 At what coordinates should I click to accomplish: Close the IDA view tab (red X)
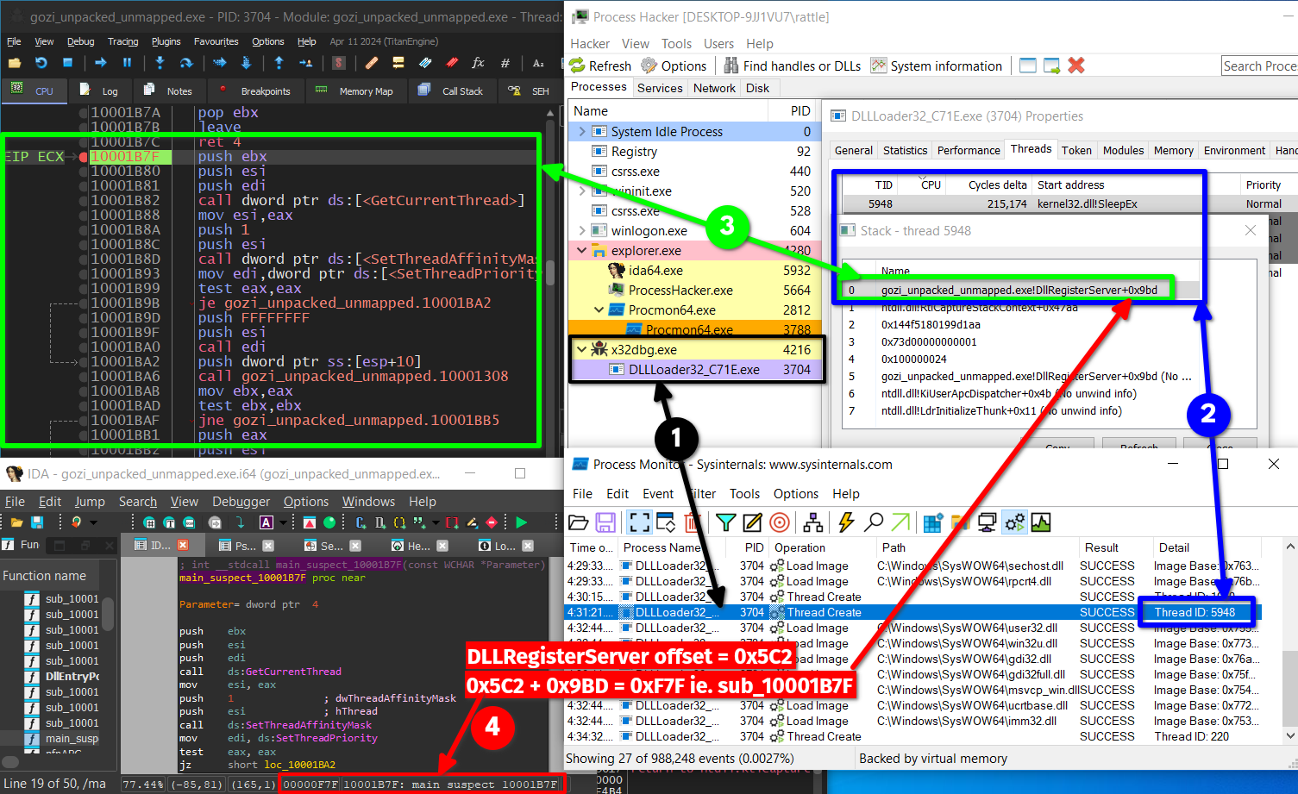tap(183, 546)
